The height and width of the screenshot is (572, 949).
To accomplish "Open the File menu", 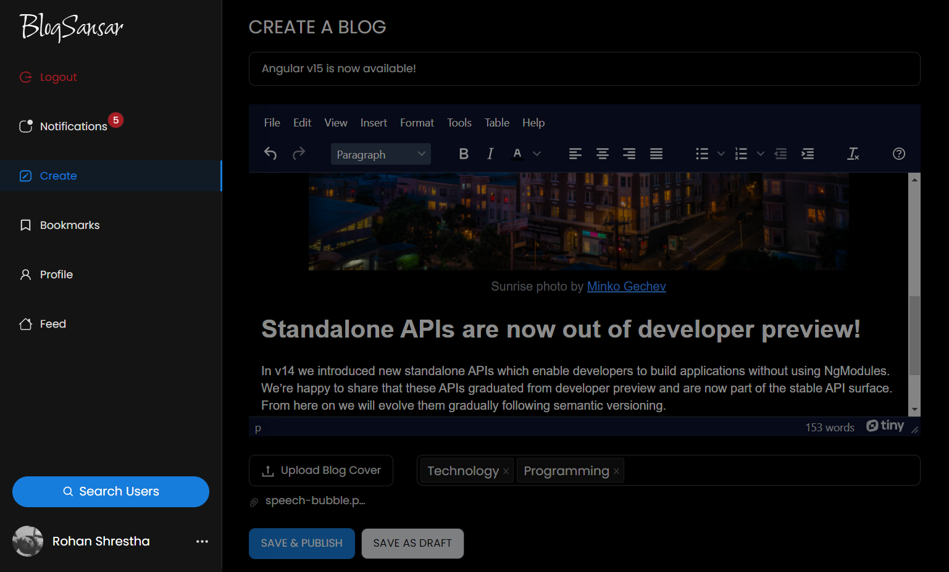I will pos(272,123).
